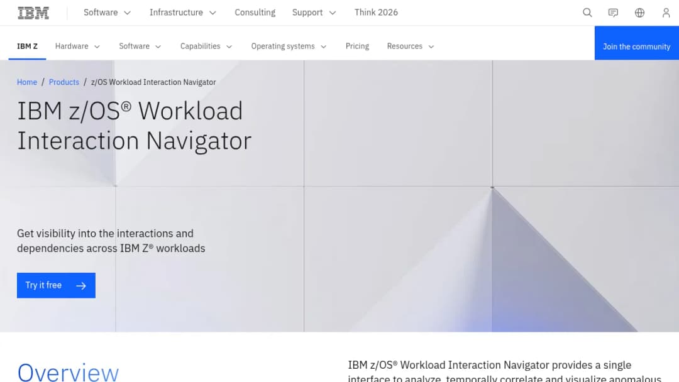Click the Overview section heading
This screenshot has height=382, width=679.
68,373
